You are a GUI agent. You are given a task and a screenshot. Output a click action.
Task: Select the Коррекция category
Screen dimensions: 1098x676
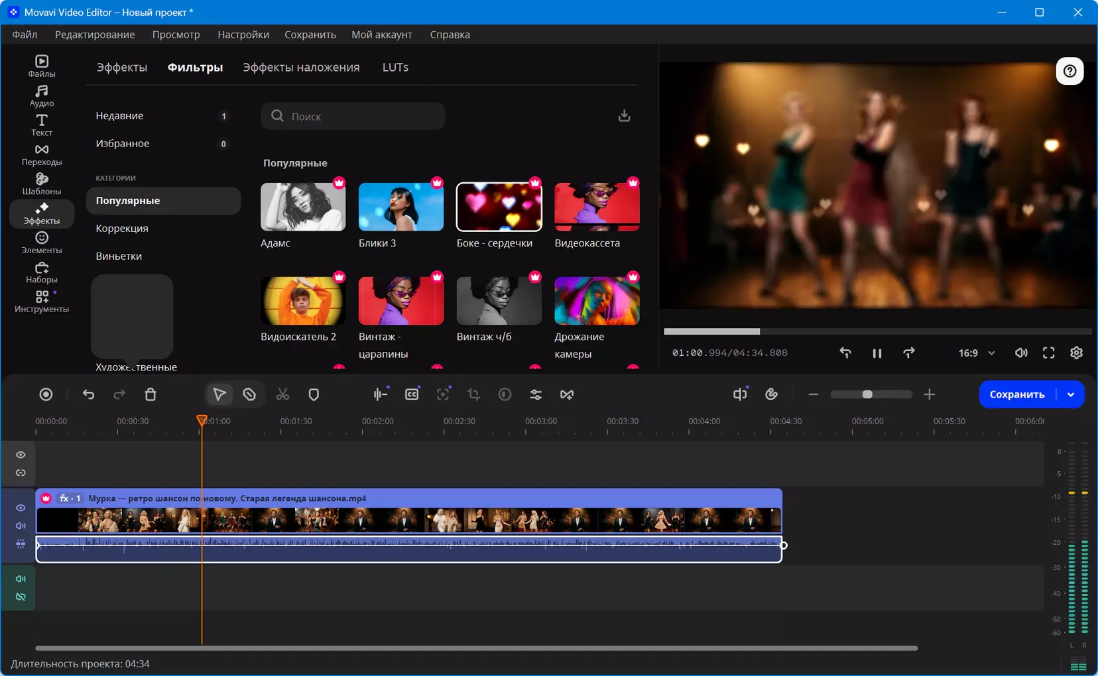coord(163,228)
